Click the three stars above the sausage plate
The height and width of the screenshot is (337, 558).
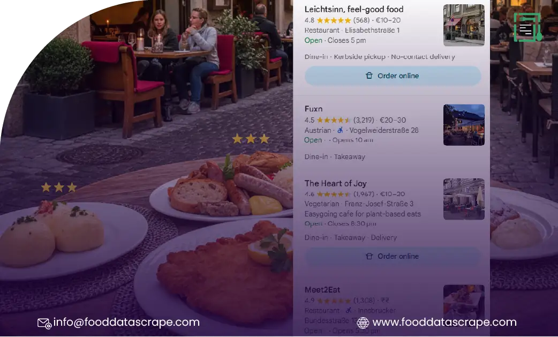[x=251, y=139]
